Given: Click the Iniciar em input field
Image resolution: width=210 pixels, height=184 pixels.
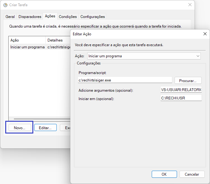Looking at the screenshot, I should click(181, 98).
